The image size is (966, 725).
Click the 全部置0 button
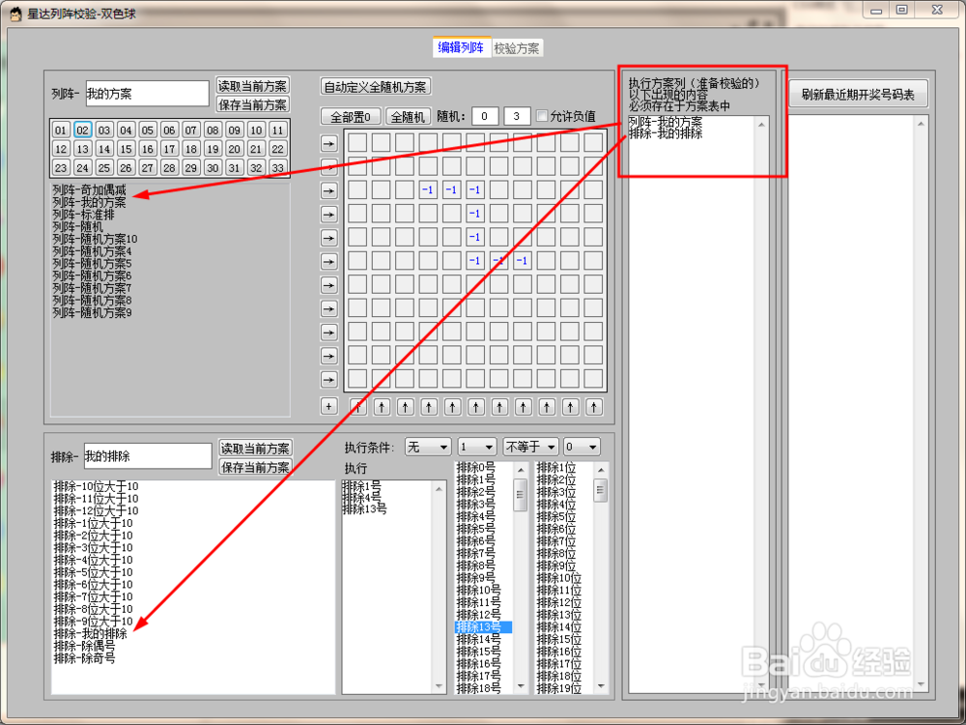(351, 117)
